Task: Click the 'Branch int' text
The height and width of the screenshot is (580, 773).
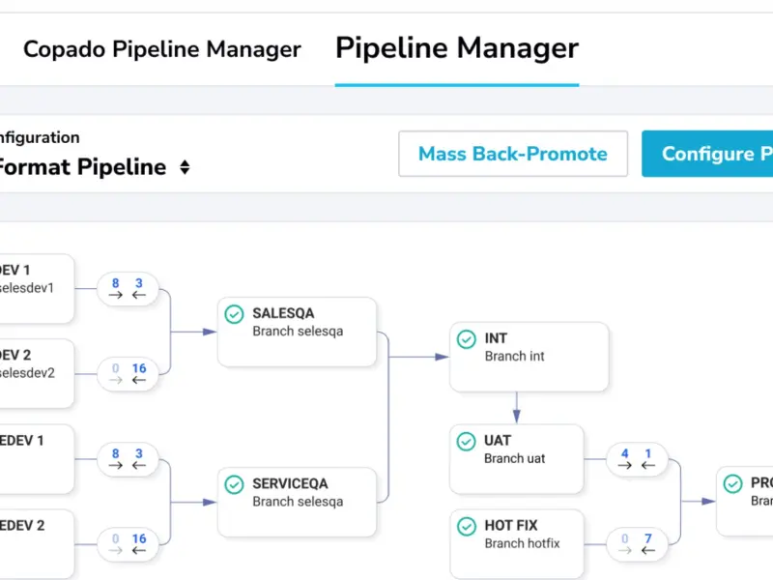Action: tap(515, 356)
